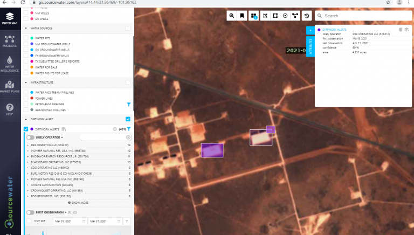Collapse the attributes panel with the arrow tab
The width and height of the screenshot is (414, 235).
[310, 30]
